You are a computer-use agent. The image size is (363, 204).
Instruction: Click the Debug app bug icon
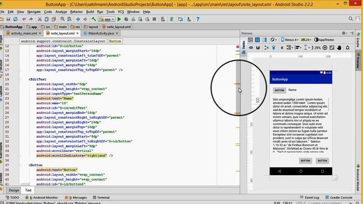[126, 19]
